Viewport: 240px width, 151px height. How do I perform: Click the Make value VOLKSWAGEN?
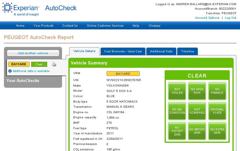(x=117, y=86)
